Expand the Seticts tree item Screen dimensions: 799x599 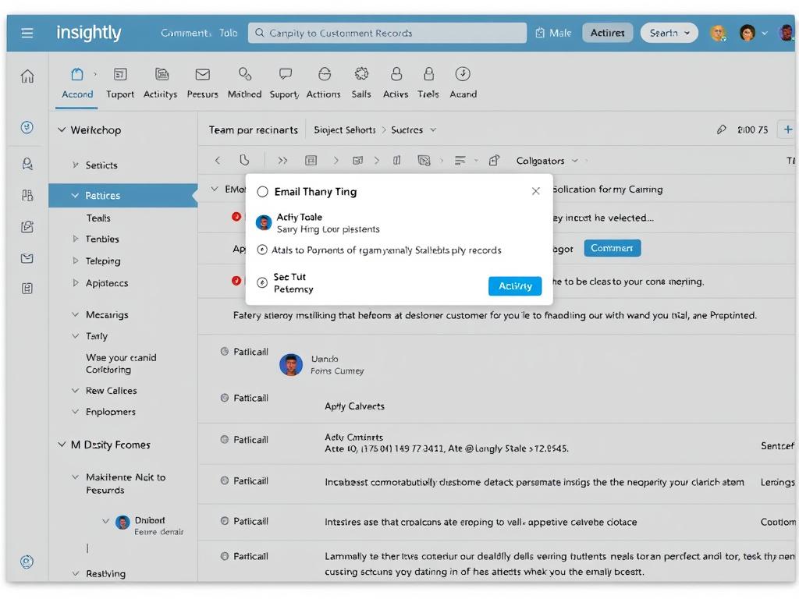[x=76, y=165]
